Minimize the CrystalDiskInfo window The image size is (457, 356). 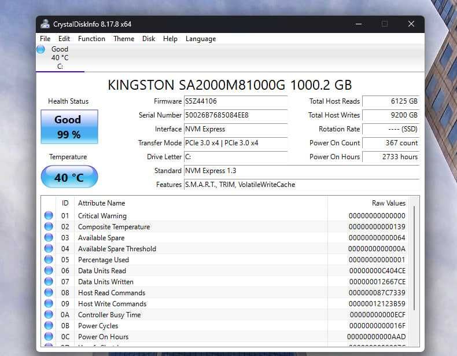(359, 24)
